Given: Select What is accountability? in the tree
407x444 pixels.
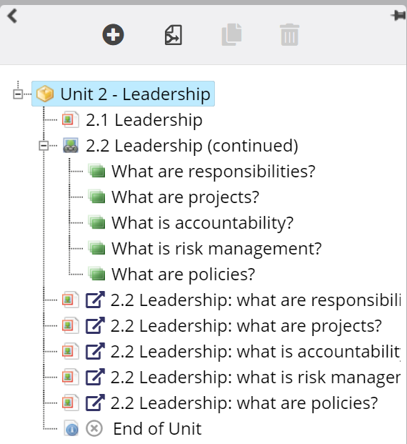Looking at the screenshot, I should click(x=203, y=223).
